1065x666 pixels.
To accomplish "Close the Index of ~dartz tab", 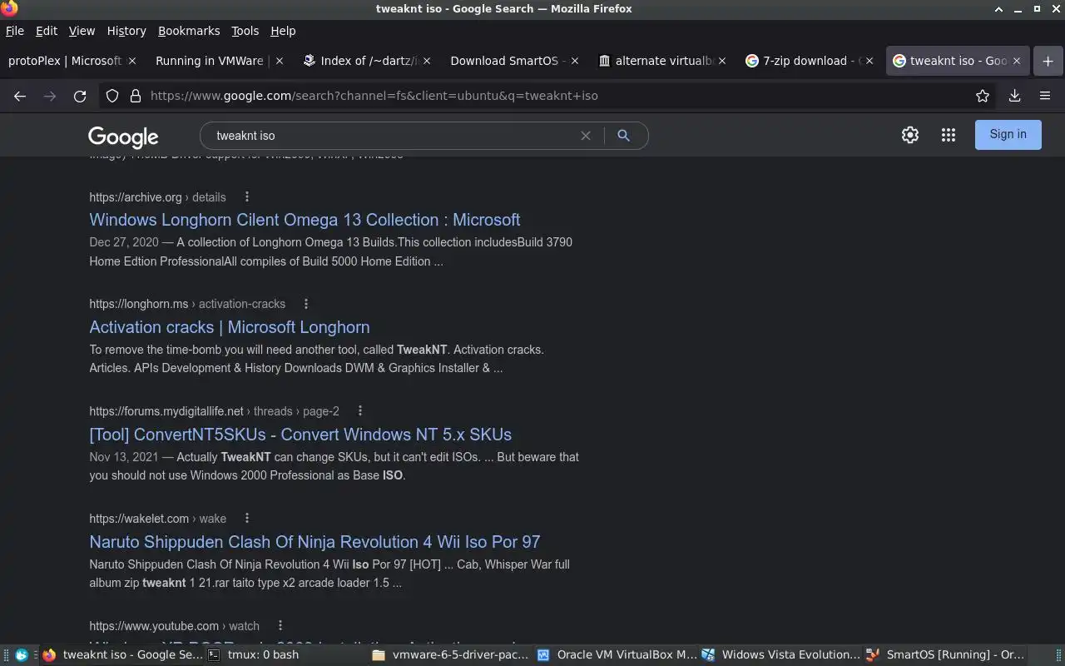I will (x=427, y=61).
